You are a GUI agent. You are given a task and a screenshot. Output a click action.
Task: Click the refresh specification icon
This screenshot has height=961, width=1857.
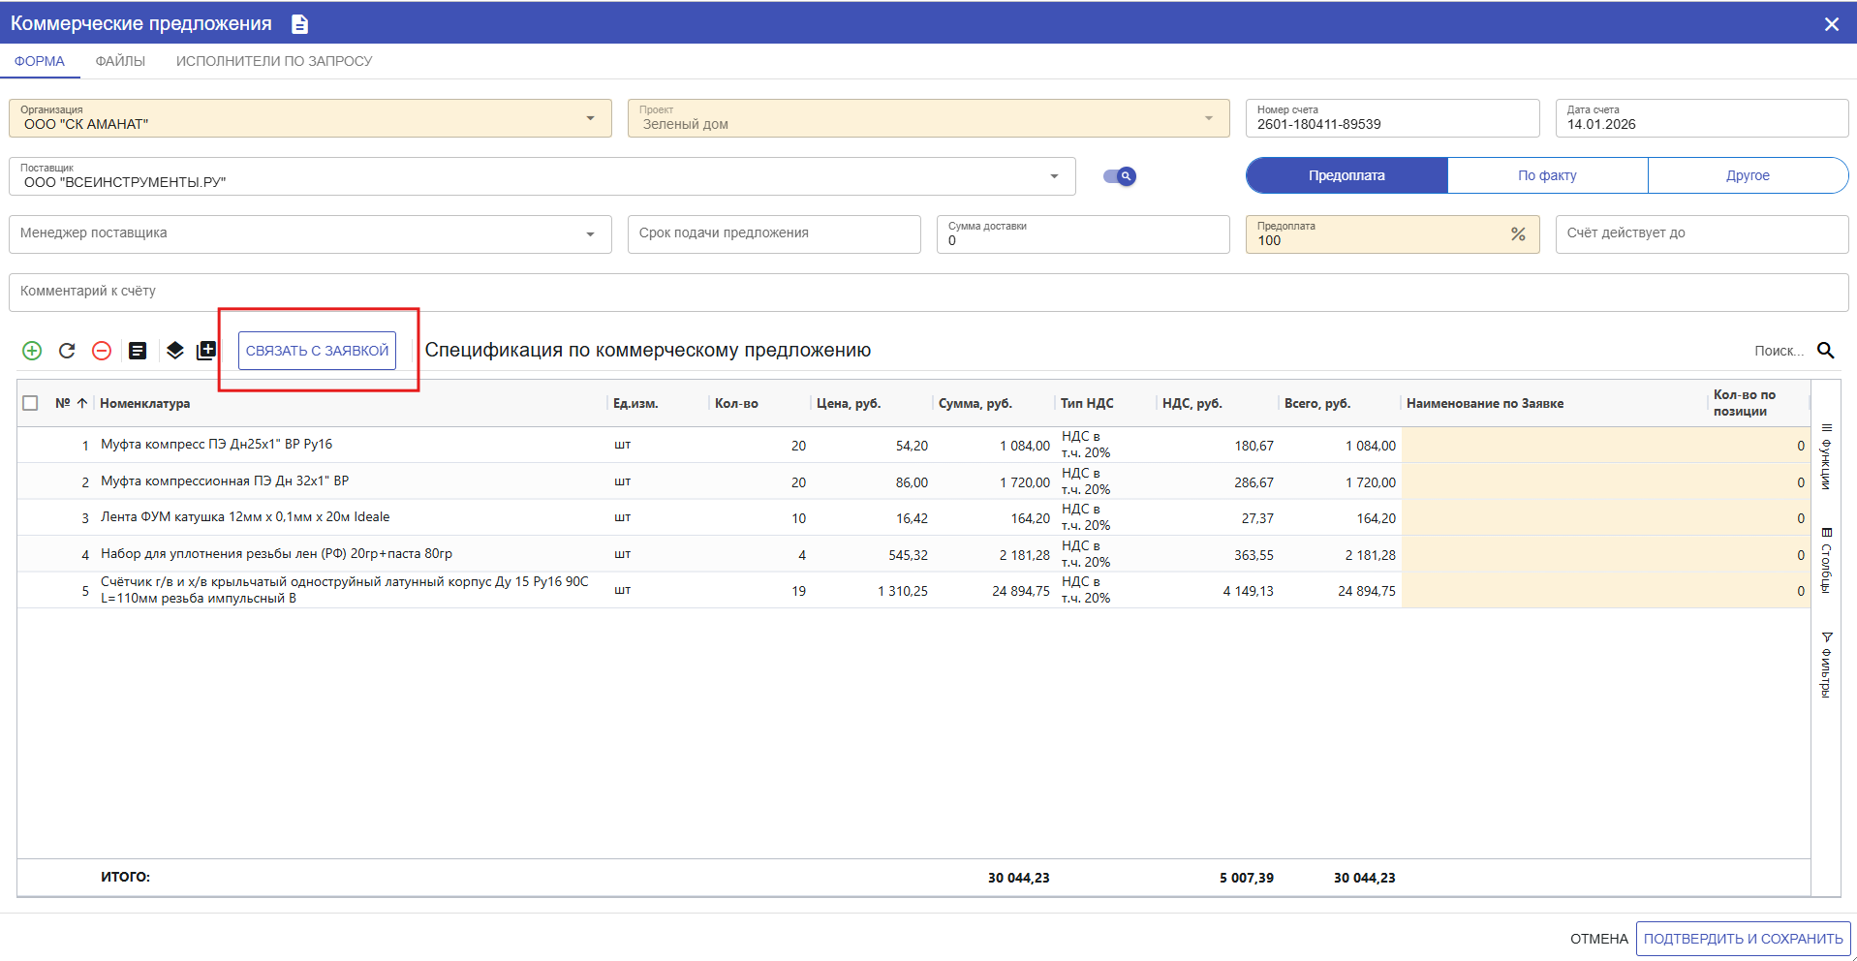click(67, 351)
